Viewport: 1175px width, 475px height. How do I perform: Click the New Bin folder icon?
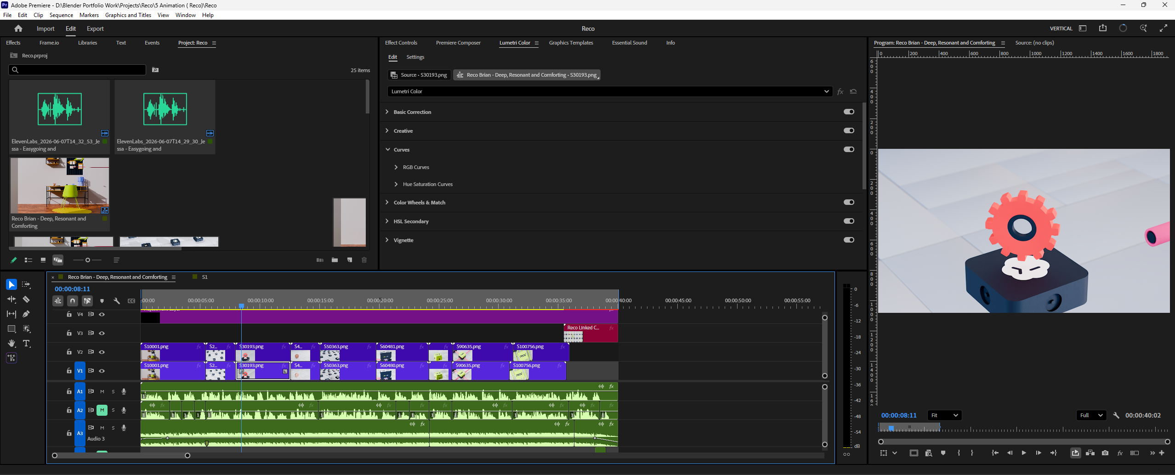335,260
